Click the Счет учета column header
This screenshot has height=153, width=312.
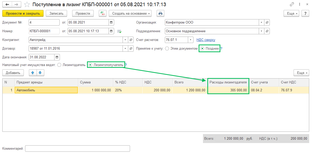pos(264,82)
